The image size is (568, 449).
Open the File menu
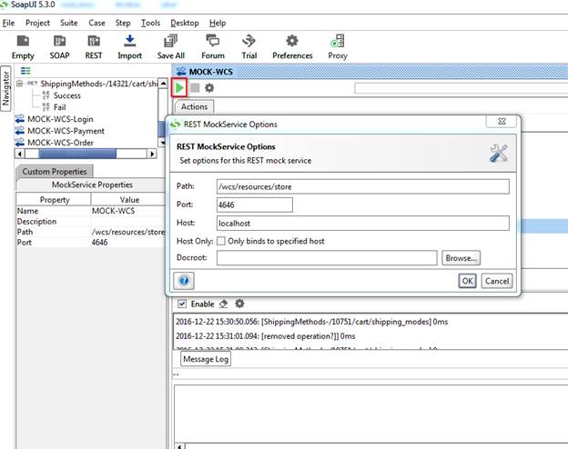pyautogui.click(x=8, y=23)
